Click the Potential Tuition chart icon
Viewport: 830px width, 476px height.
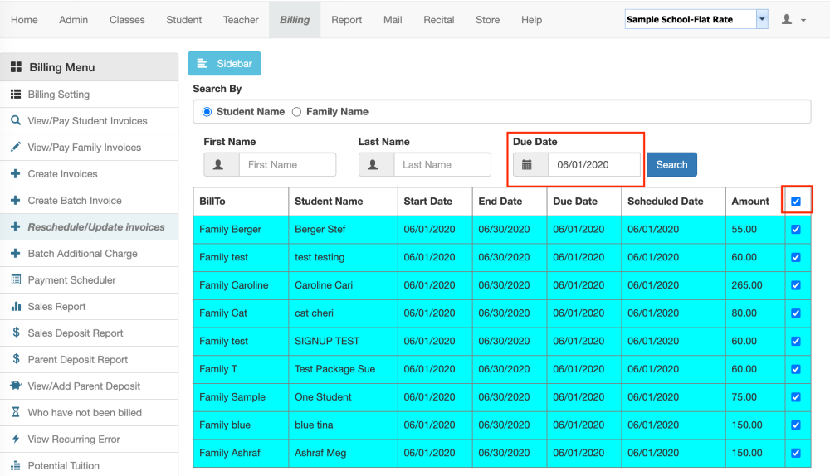pyautogui.click(x=16, y=465)
